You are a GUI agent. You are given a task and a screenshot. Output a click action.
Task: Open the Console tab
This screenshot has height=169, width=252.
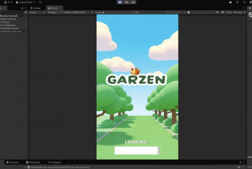tap(13, 162)
